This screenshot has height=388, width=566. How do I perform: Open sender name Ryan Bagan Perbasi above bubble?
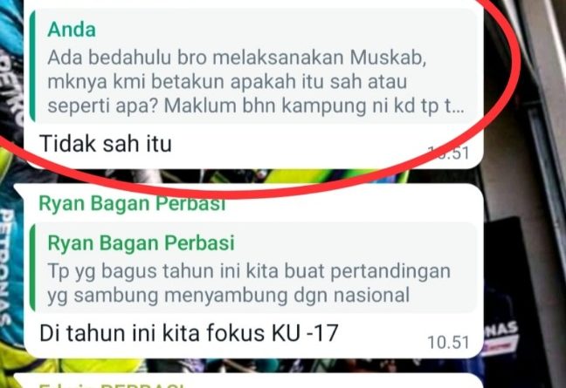click(132, 203)
